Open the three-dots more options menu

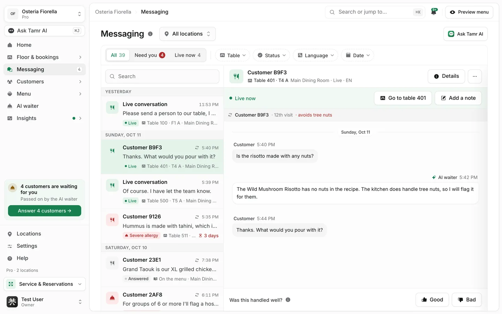474,76
